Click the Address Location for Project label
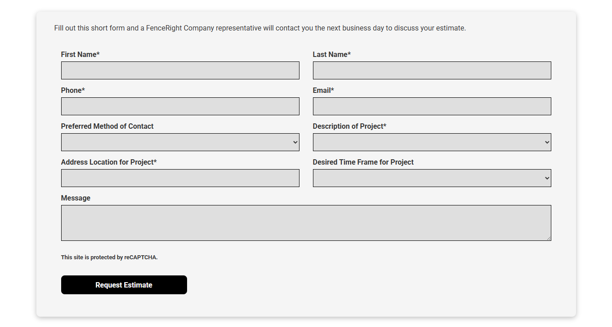612x327 pixels. point(109,162)
